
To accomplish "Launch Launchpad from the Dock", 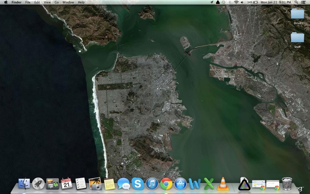I will [x=38, y=183].
